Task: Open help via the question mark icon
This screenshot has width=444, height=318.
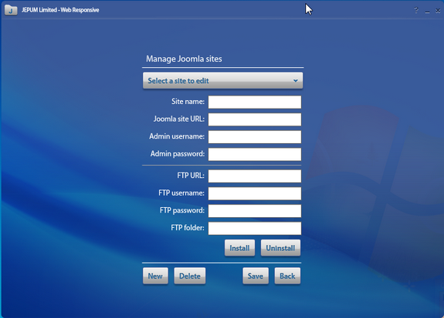Action: coord(416,11)
